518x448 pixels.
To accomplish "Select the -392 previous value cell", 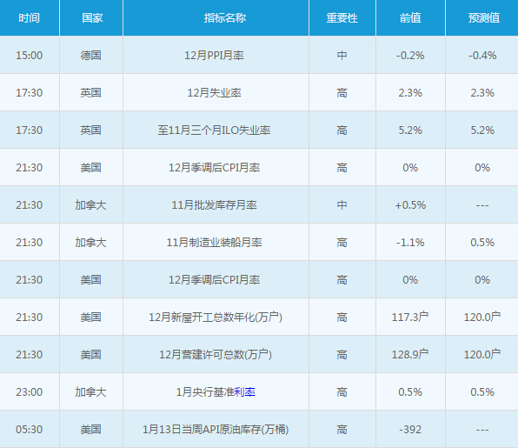I will click(410, 429).
